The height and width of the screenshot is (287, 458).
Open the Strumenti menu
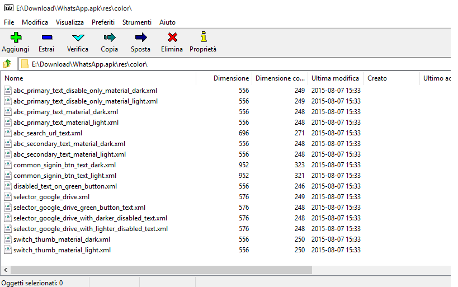(x=137, y=22)
